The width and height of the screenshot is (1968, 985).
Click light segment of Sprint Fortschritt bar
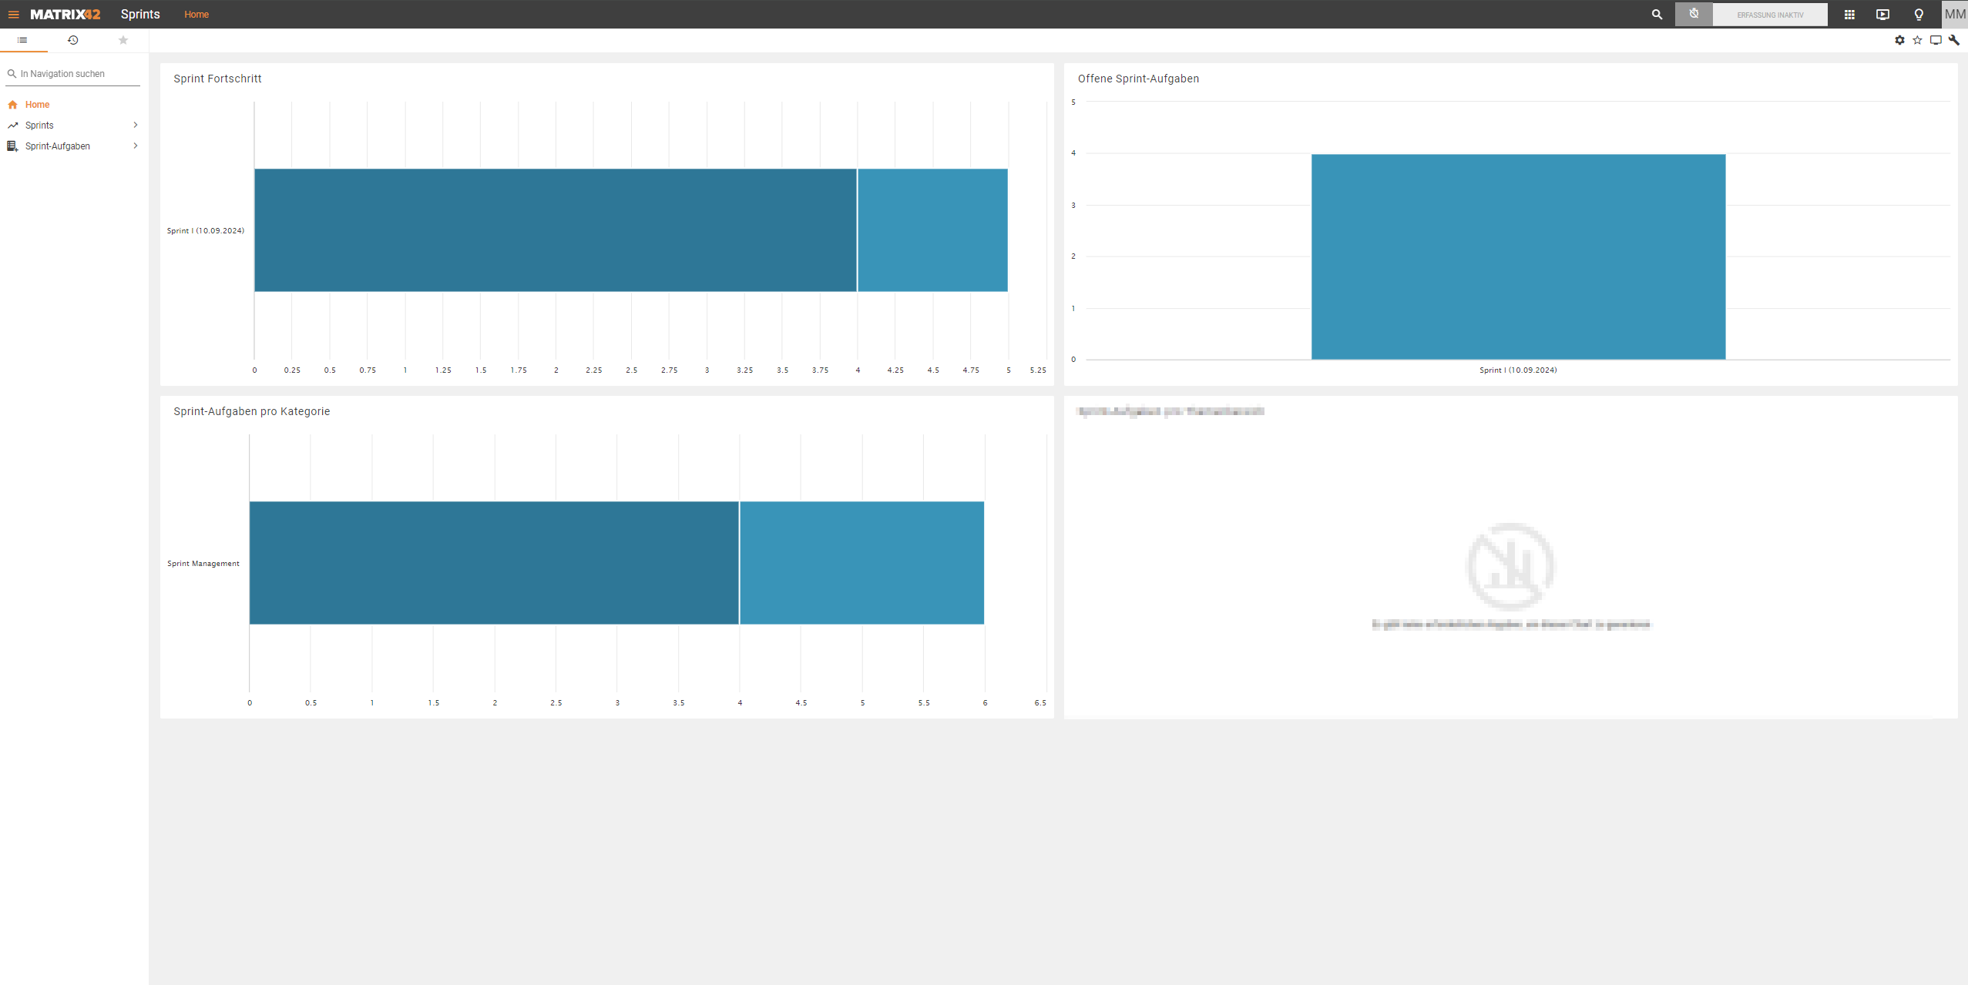pyautogui.click(x=932, y=230)
